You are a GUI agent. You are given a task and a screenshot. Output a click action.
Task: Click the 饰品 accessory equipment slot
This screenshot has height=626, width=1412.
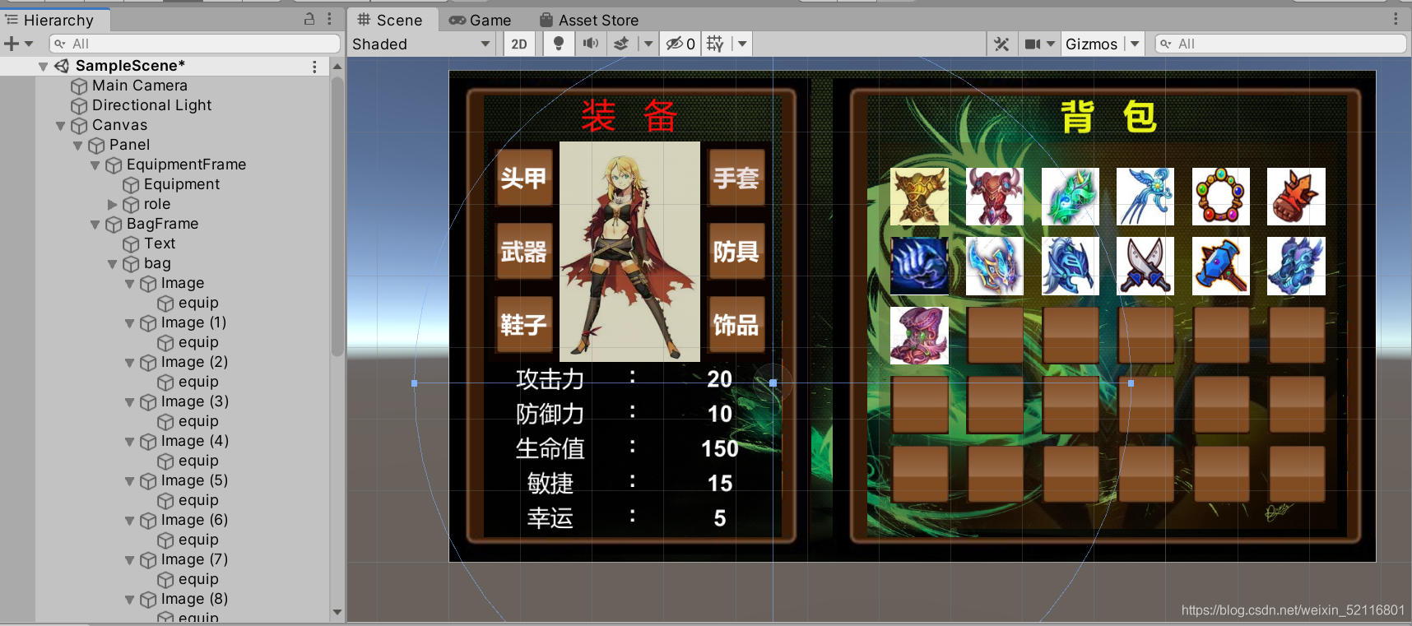(736, 325)
